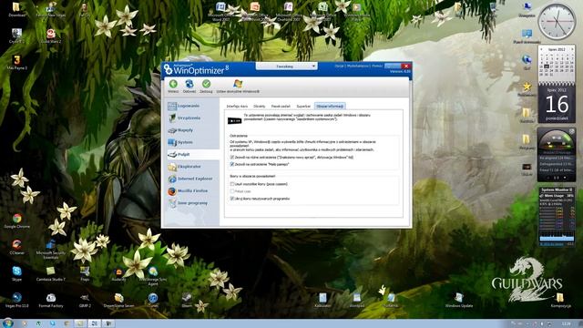The image size is (583, 328).
Task: Select the Guild Wars 2 desktop icon
Action: tap(51, 36)
